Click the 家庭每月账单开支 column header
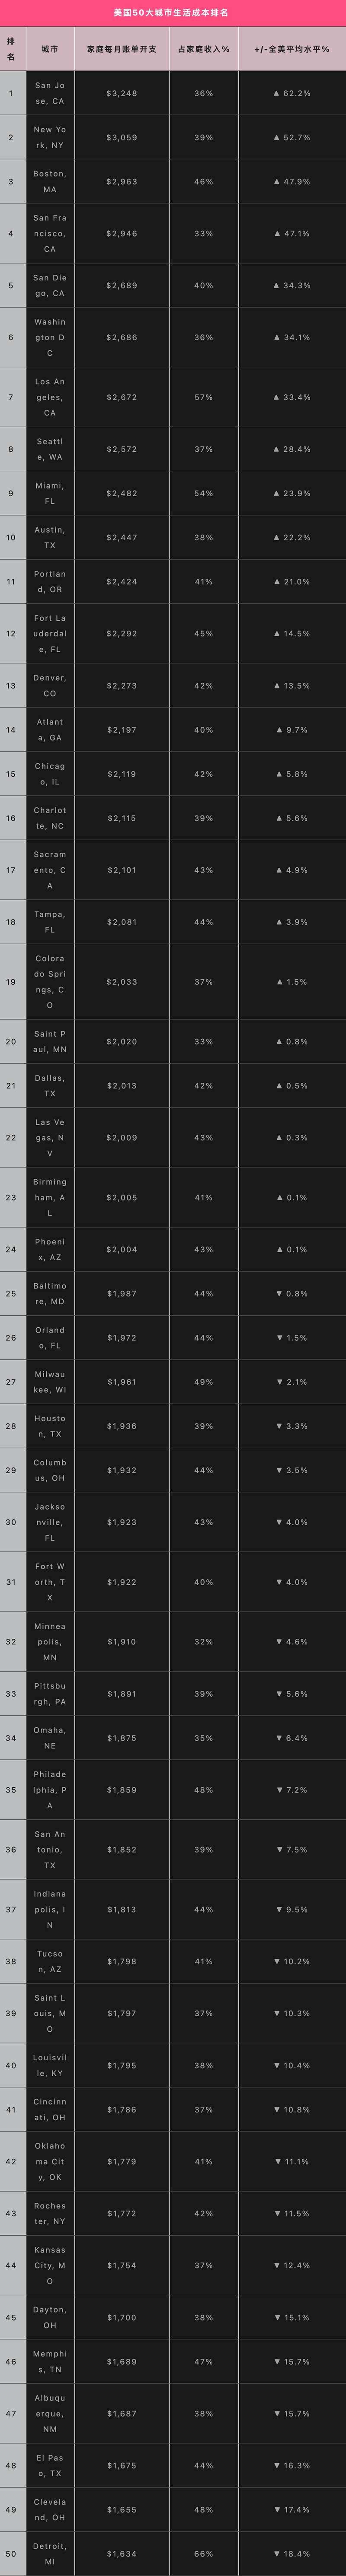Screen dimensions: 346x2576 [x=121, y=49]
